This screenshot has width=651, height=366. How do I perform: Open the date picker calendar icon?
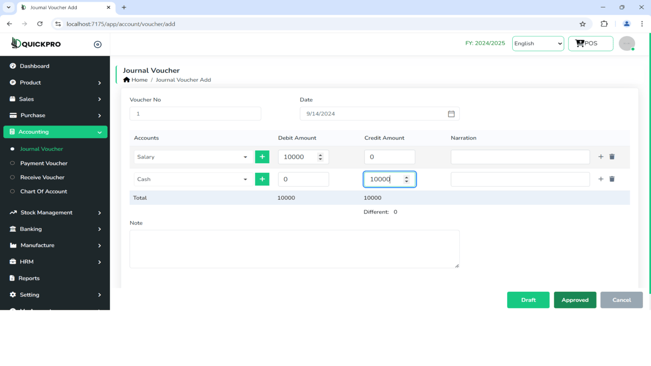451,113
